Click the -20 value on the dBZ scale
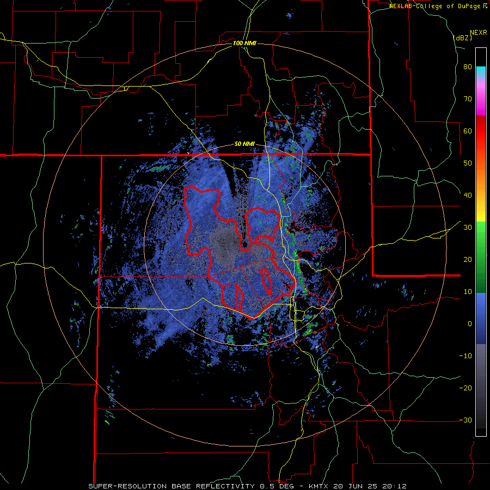 tap(465, 388)
